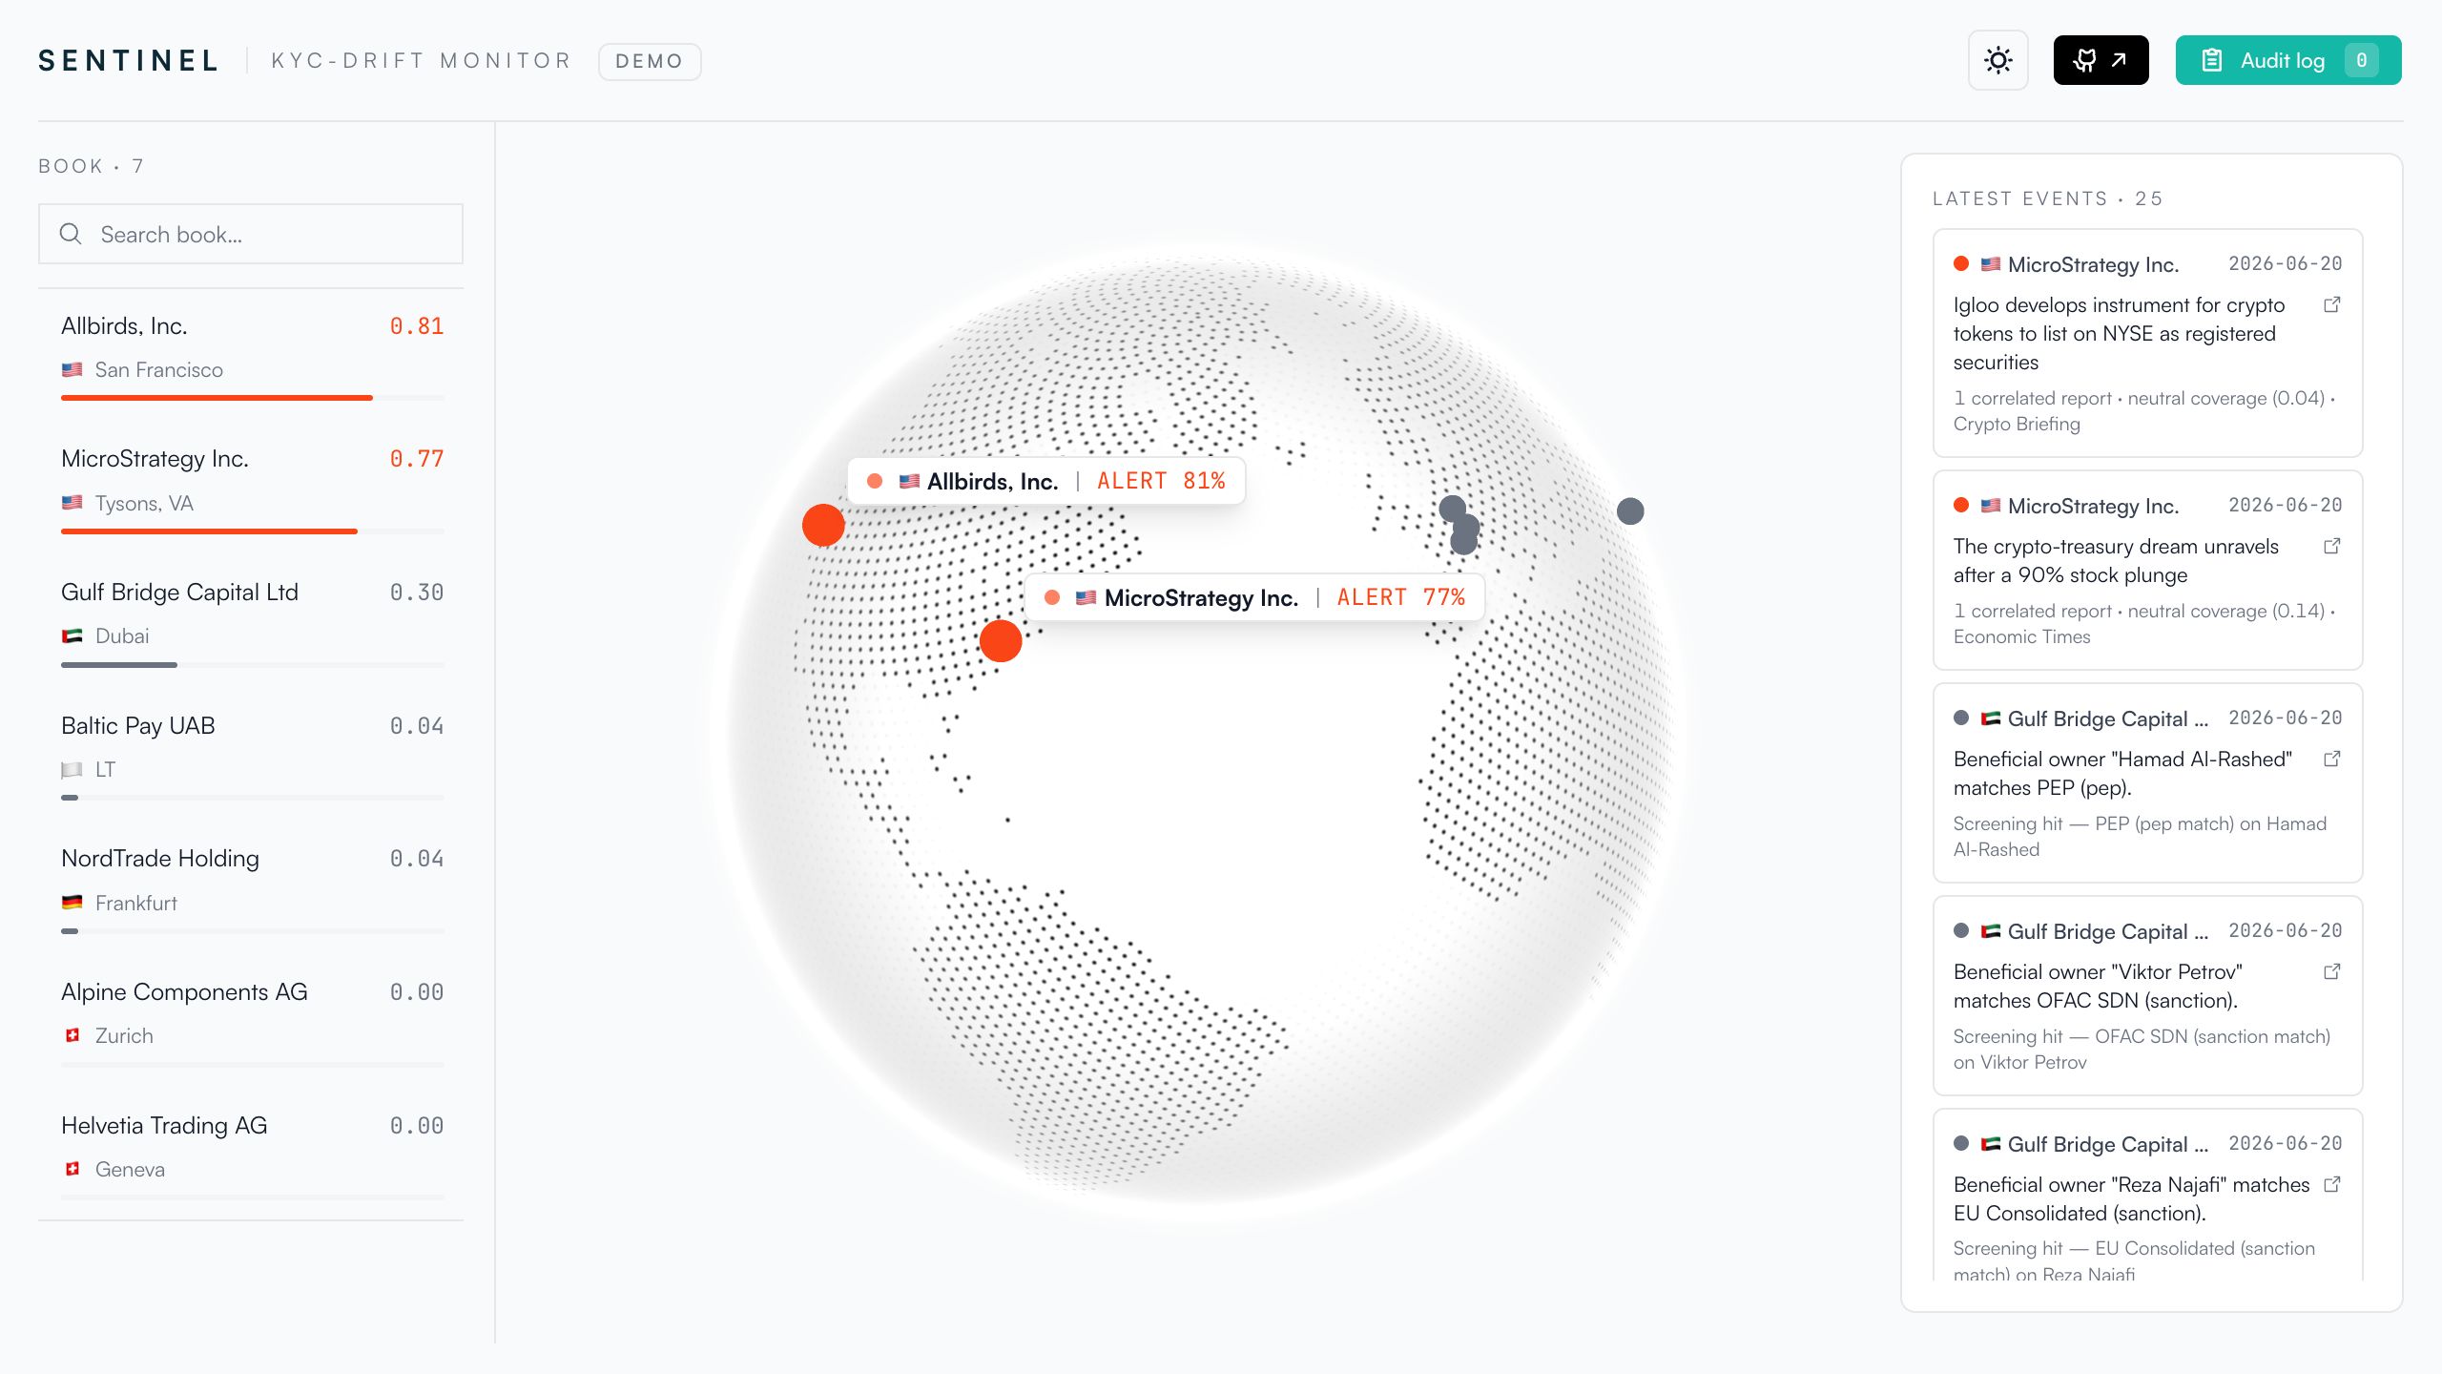This screenshot has width=2442, height=1374.
Task: Click the KYC-DRIFT MONITOR title text
Action: click(421, 61)
